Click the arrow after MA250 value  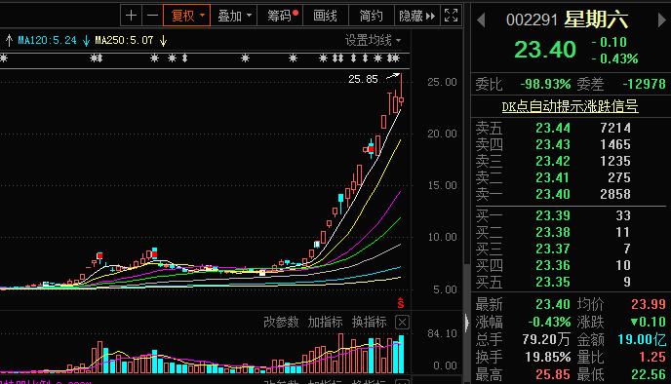pyautogui.click(x=163, y=41)
